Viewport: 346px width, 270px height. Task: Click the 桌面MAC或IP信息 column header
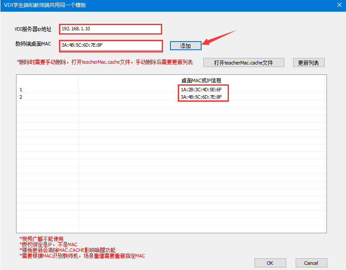coord(201,80)
